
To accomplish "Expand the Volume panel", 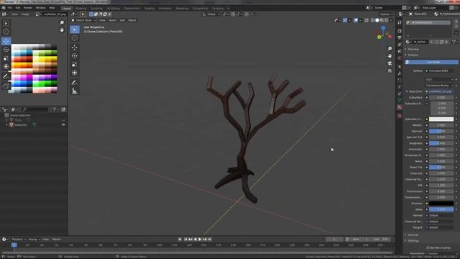I will (x=413, y=235).
